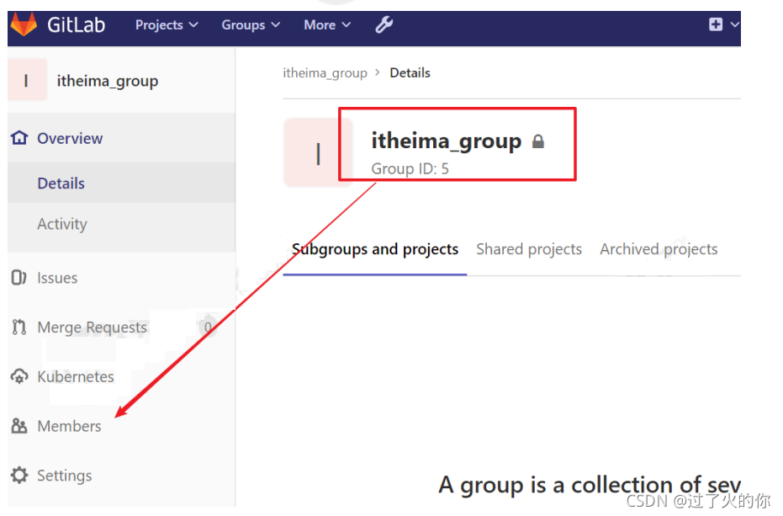Open the More dropdown menu
Screen dimensions: 783x516
[x=327, y=25]
